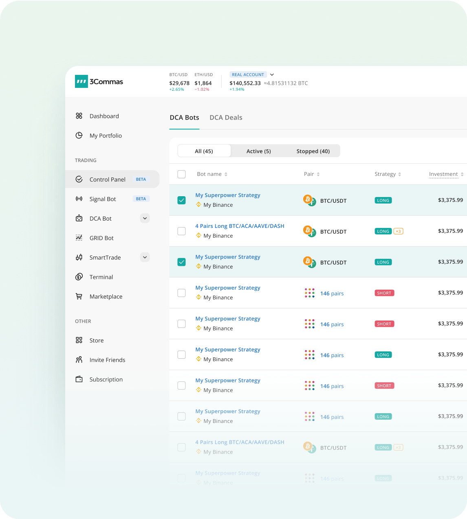The height and width of the screenshot is (519, 467).
Task: Open the Active (5) filter tab
Action: [258, 151]
